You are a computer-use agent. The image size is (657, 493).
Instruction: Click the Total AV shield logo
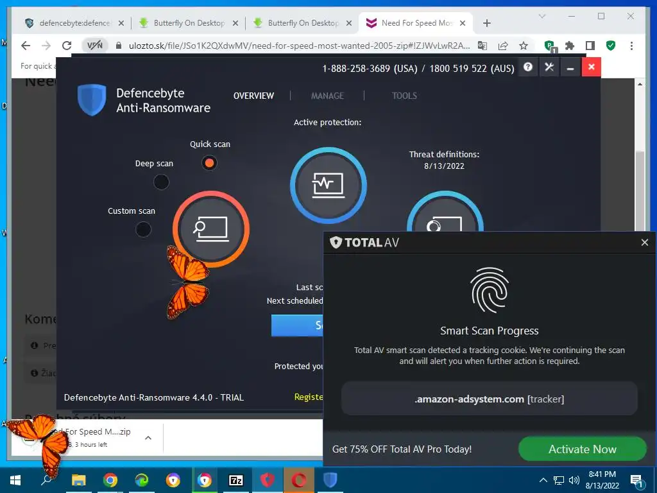[336, 242]
